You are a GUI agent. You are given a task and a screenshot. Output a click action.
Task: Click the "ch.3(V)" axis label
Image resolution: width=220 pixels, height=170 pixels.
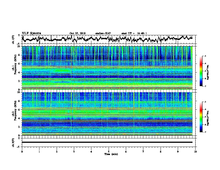click(13, 142)
